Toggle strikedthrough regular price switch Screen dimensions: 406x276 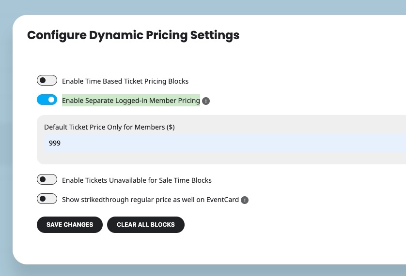tap(47, 199)
